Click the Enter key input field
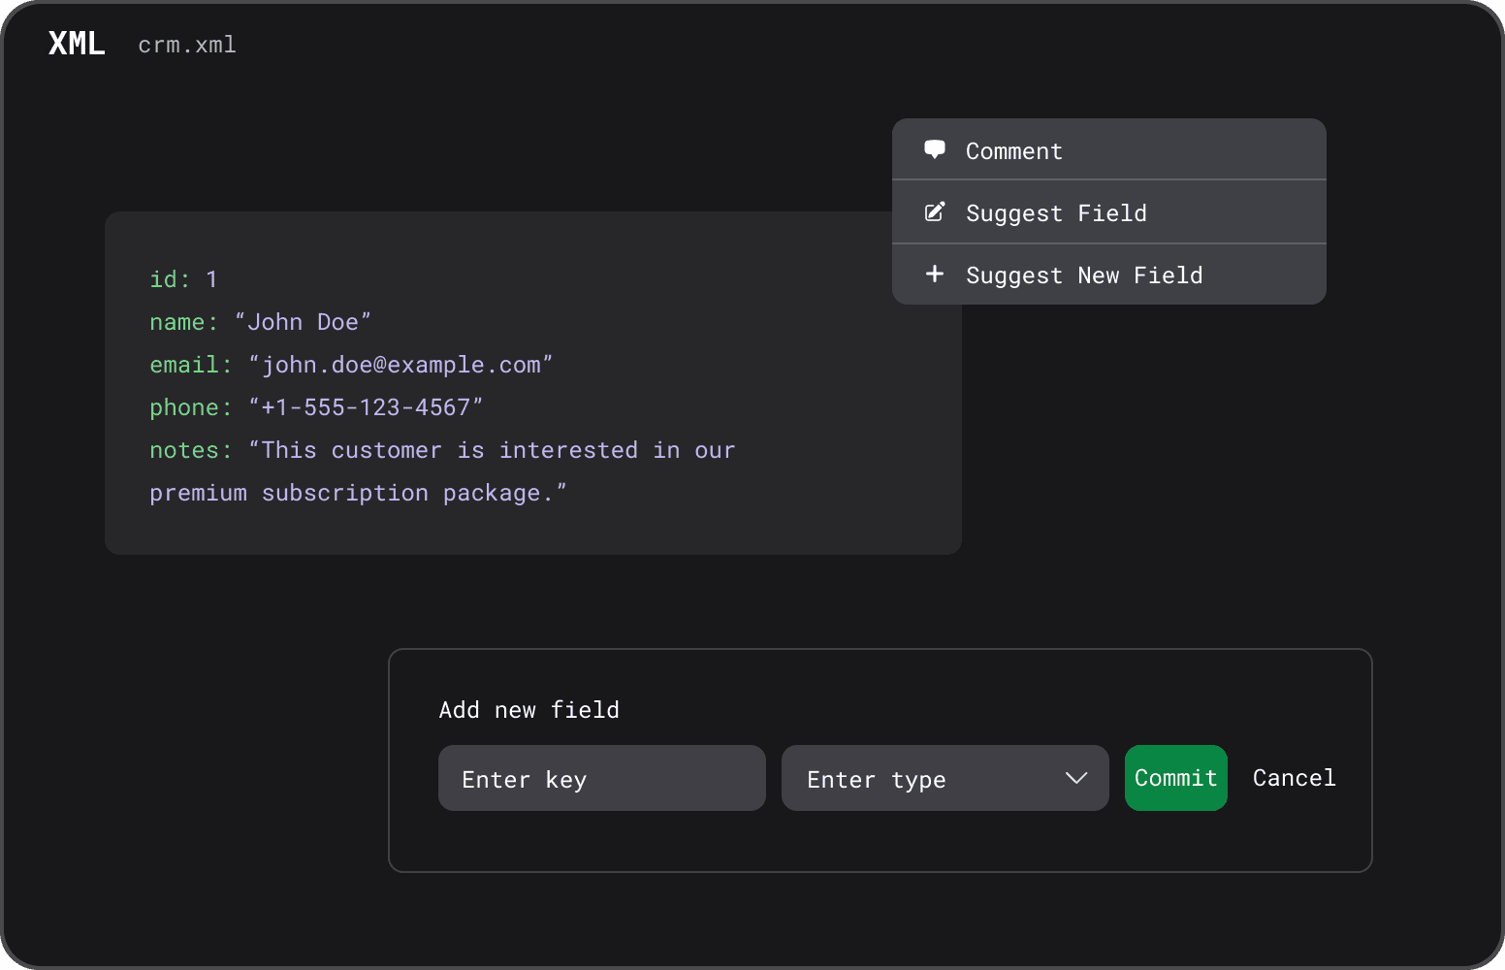This screenshot has width=1505, height=970. tap(601, 778)
